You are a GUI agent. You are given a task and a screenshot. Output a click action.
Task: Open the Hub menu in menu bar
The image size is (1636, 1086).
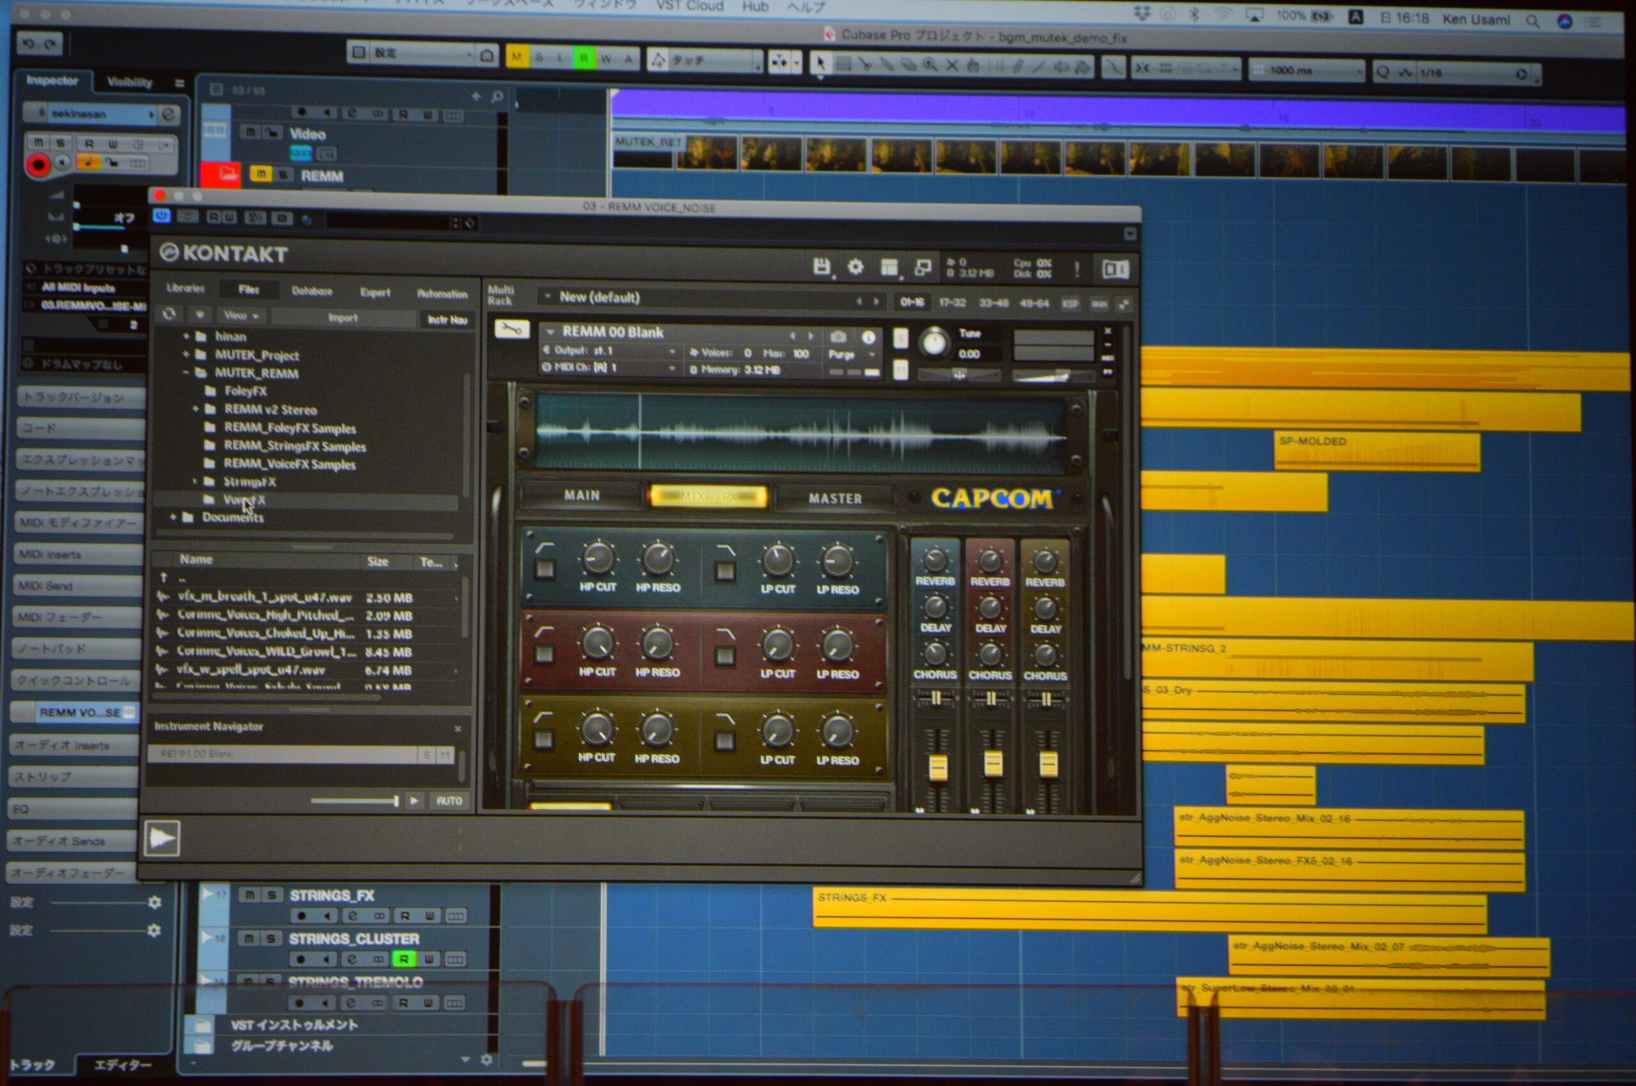[755, 6]
